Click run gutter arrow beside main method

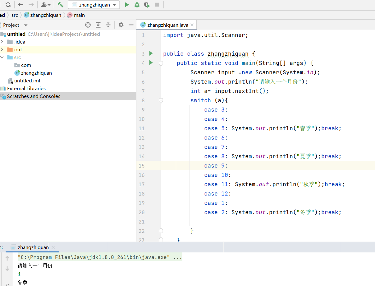pos(151,63)
